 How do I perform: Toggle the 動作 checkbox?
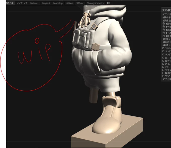163,61
